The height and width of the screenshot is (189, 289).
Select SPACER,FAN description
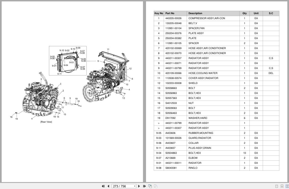pos(196,28)
